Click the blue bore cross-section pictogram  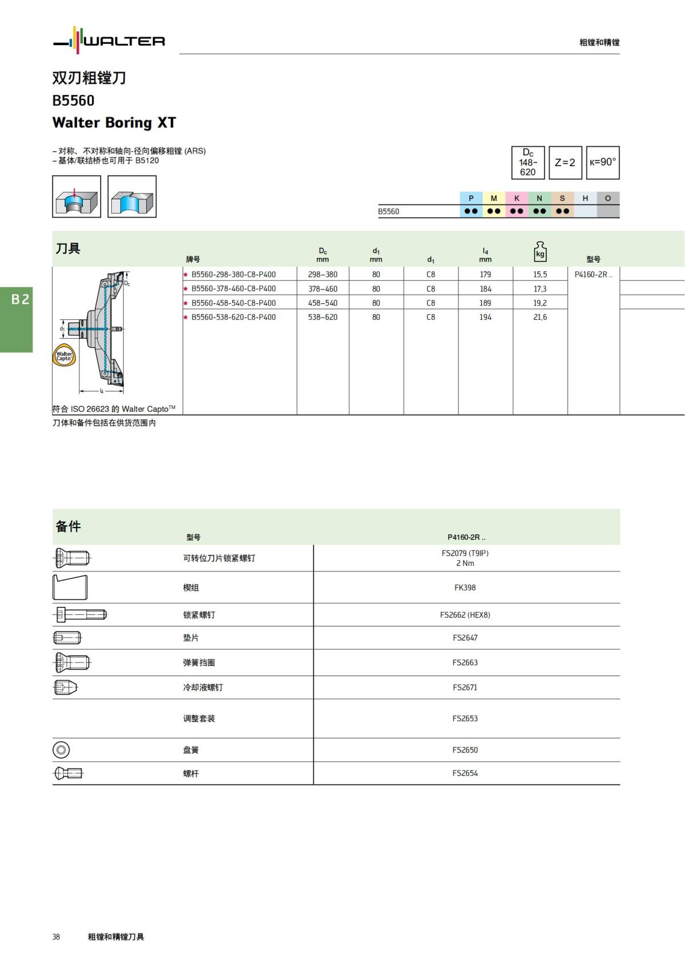(132, 196)
